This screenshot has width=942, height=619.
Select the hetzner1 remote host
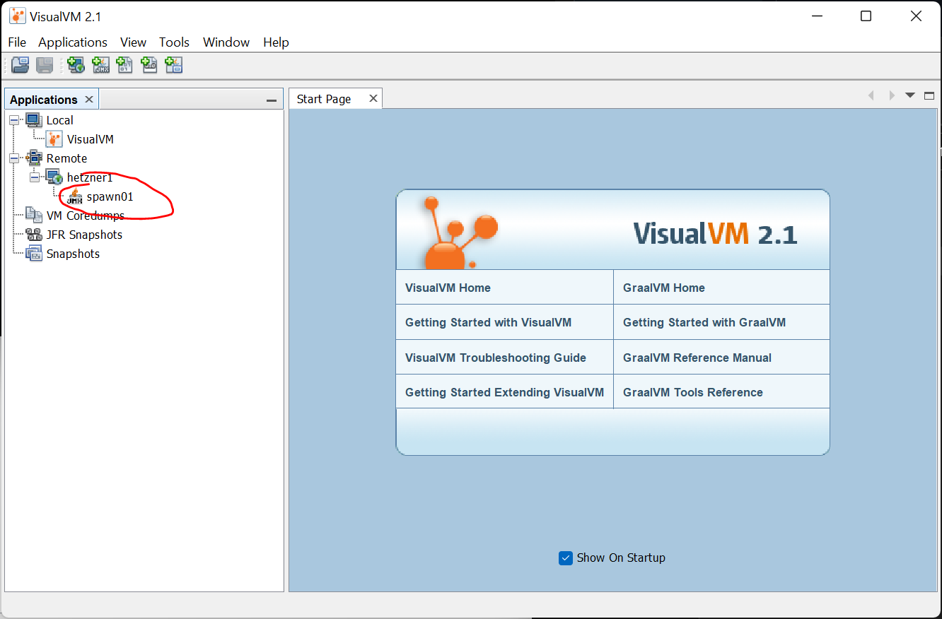(89, 177)
